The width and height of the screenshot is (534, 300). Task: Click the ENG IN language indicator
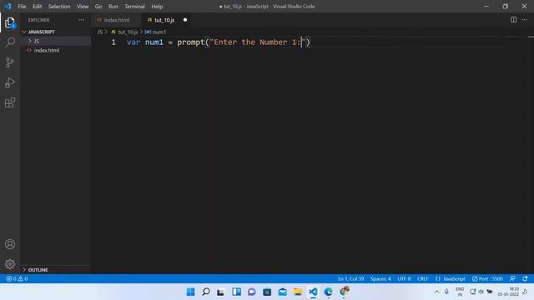click(460, 292)
